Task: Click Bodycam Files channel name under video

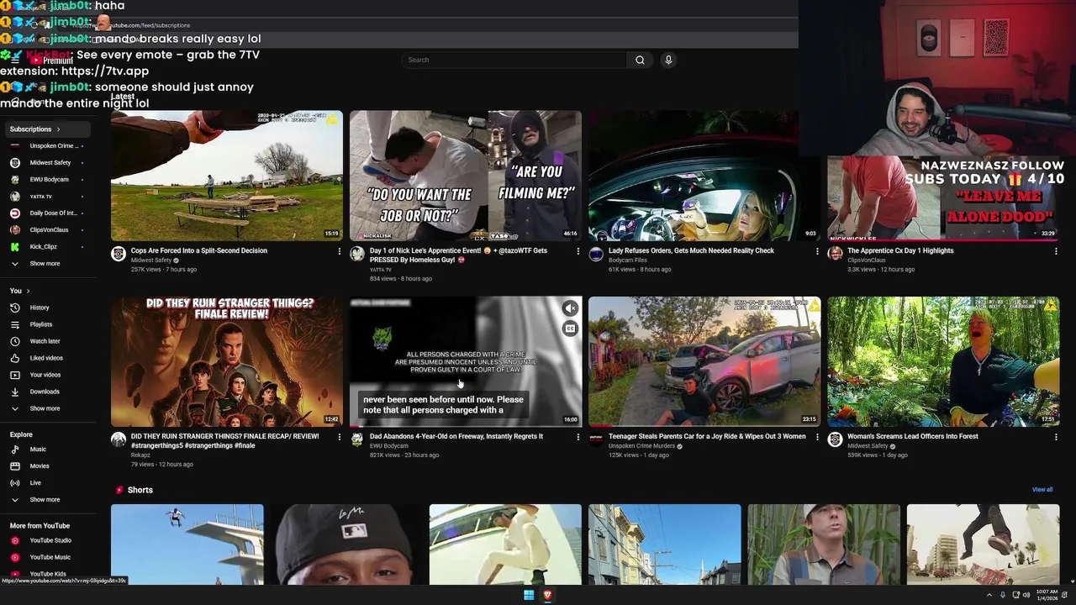Action: click(628, 260)
